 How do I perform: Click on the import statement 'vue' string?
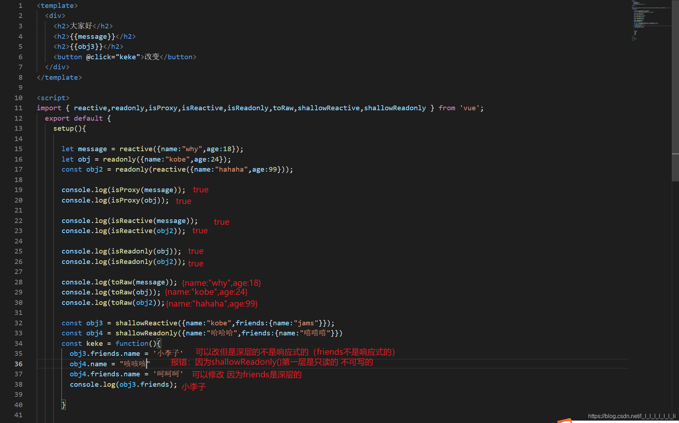click(469, 108)
